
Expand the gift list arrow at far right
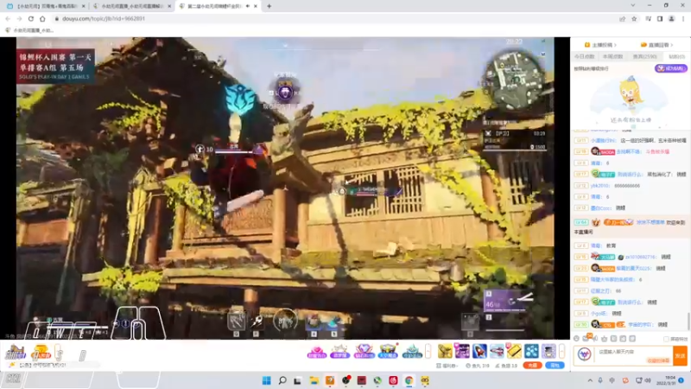562,351
